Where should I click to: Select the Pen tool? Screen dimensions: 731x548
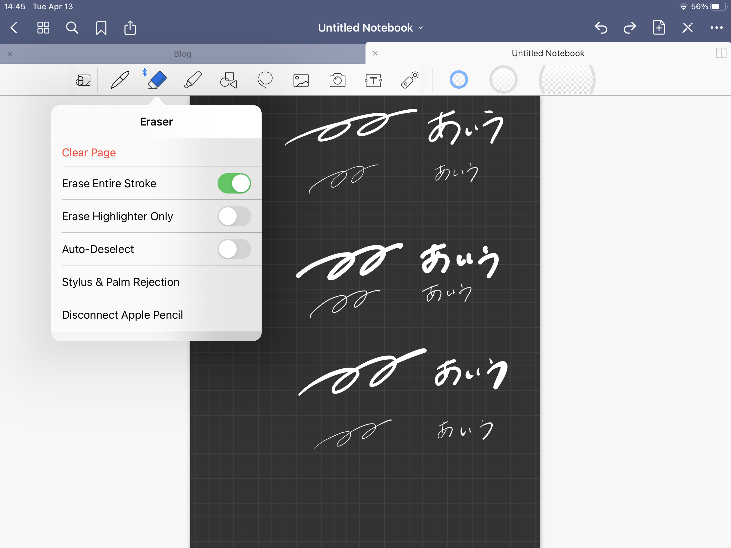click(120, 80)
